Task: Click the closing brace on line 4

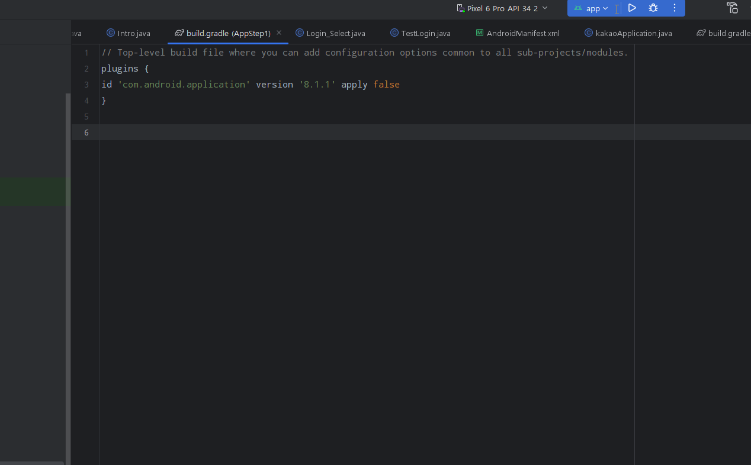Action: [104, 101]
